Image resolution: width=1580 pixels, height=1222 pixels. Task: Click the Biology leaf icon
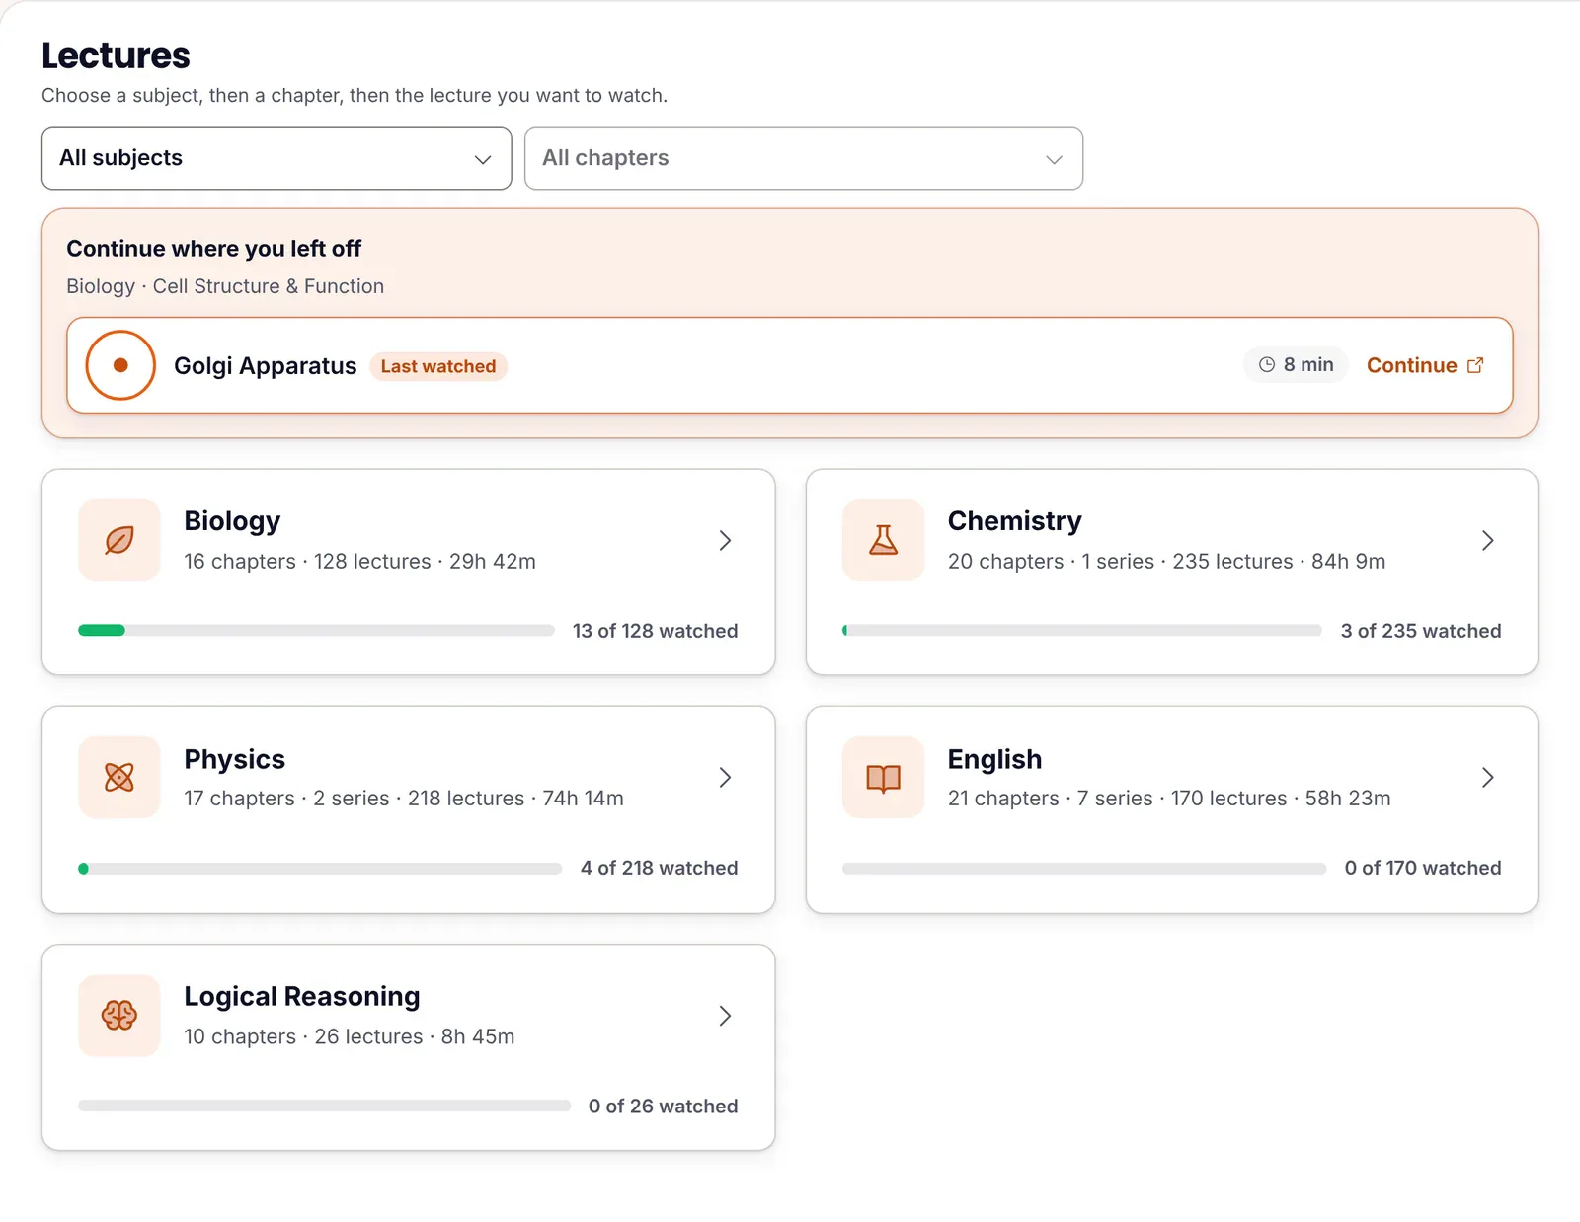pos(119,540)
